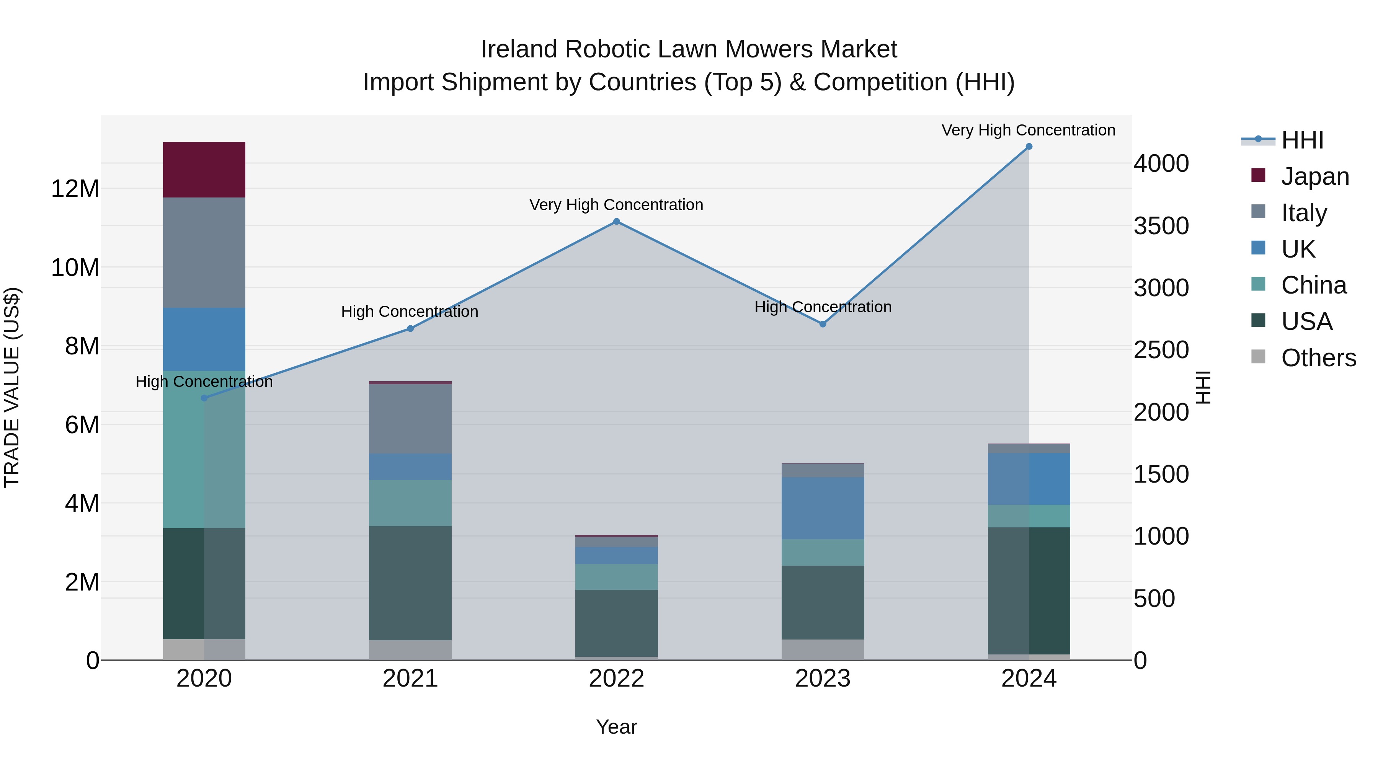
Task: Click the Italy segment of the 2023 bar
Action: click(823, 471)
